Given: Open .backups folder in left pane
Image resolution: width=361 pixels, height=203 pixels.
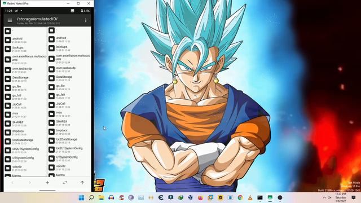Looking at the screenshot, I should 25,49.
